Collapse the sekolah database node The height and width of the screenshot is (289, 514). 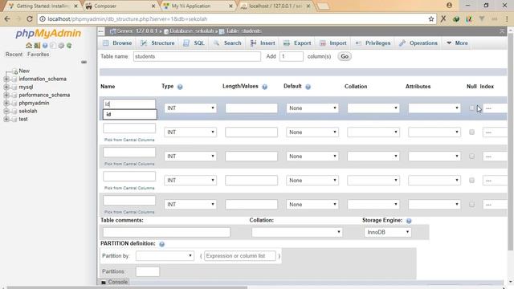click(6, 111)
